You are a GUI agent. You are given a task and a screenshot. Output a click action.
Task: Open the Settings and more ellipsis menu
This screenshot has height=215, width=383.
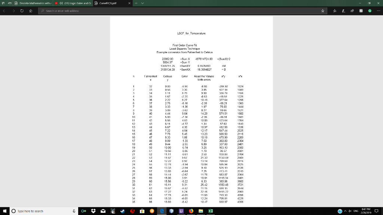pos(378,11)
